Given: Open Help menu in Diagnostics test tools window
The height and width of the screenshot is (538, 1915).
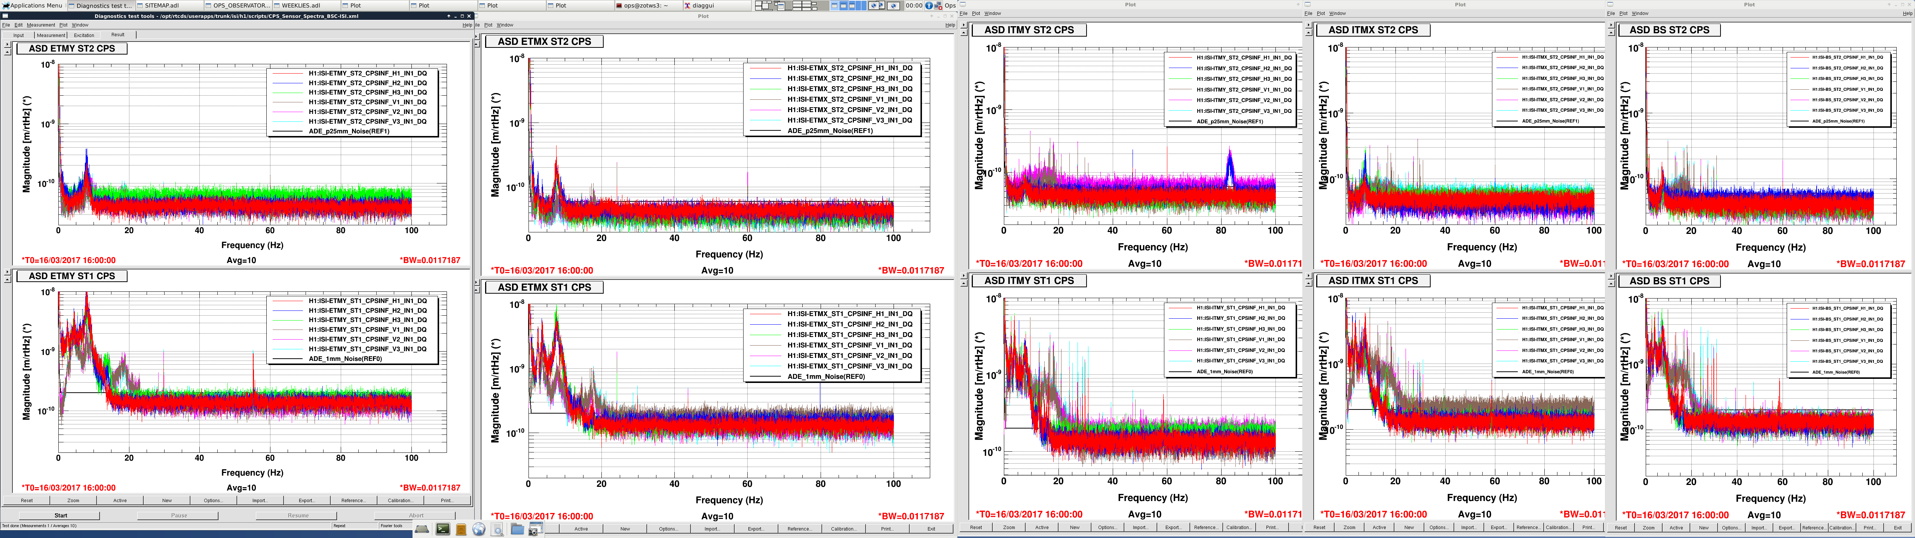Looking at the screenshot, I should tap(467, 25).
